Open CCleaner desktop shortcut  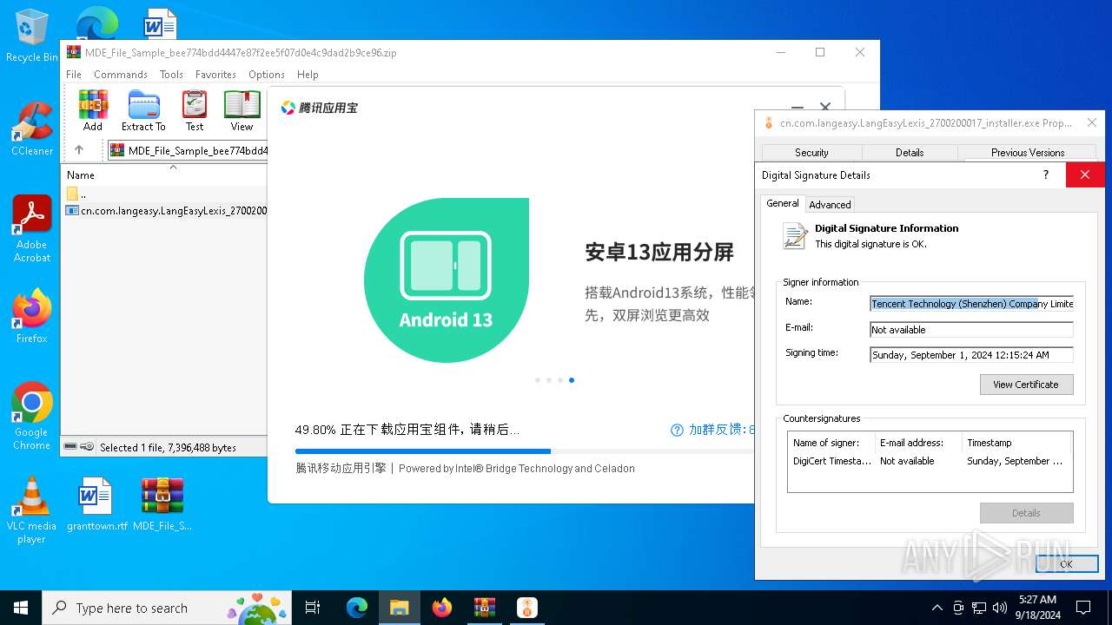click(31, 128)
